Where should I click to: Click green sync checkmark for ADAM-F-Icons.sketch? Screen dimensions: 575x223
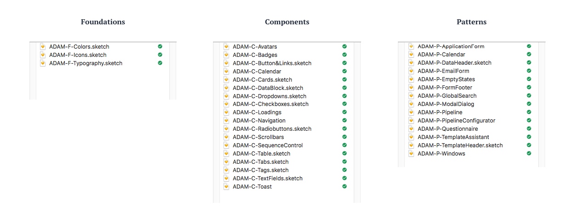pyautogui.click(x=160, y=55)
